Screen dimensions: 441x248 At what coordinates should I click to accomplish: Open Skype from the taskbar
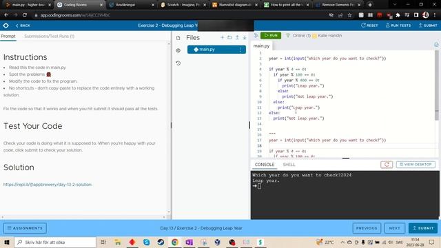[146, 242]
